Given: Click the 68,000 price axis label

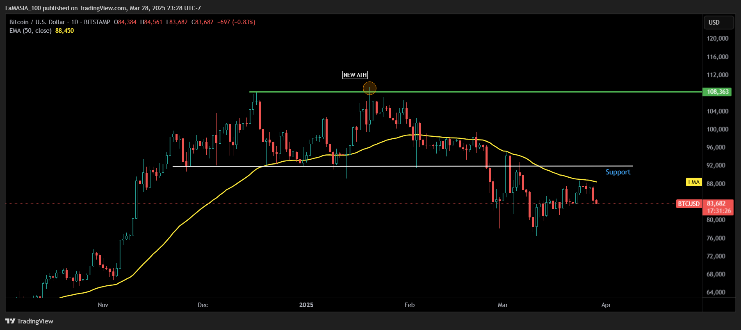Looking at the screenshot, I should click(x=716, y=274).
